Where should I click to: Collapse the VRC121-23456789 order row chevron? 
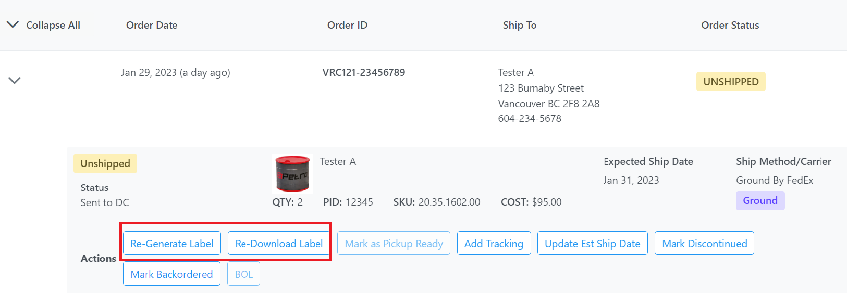pyautogui.click(x=15, y=80)
